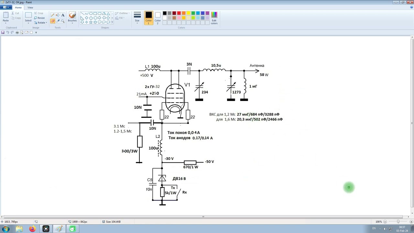Click the 'Size: 104.4KB' status entry
Viewport: 414px width, 233px height.
[111, 222]
